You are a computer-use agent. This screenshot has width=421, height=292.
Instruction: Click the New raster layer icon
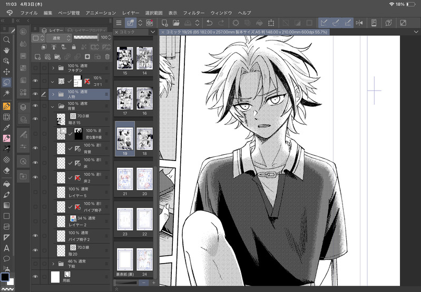(x=37, y=57)
